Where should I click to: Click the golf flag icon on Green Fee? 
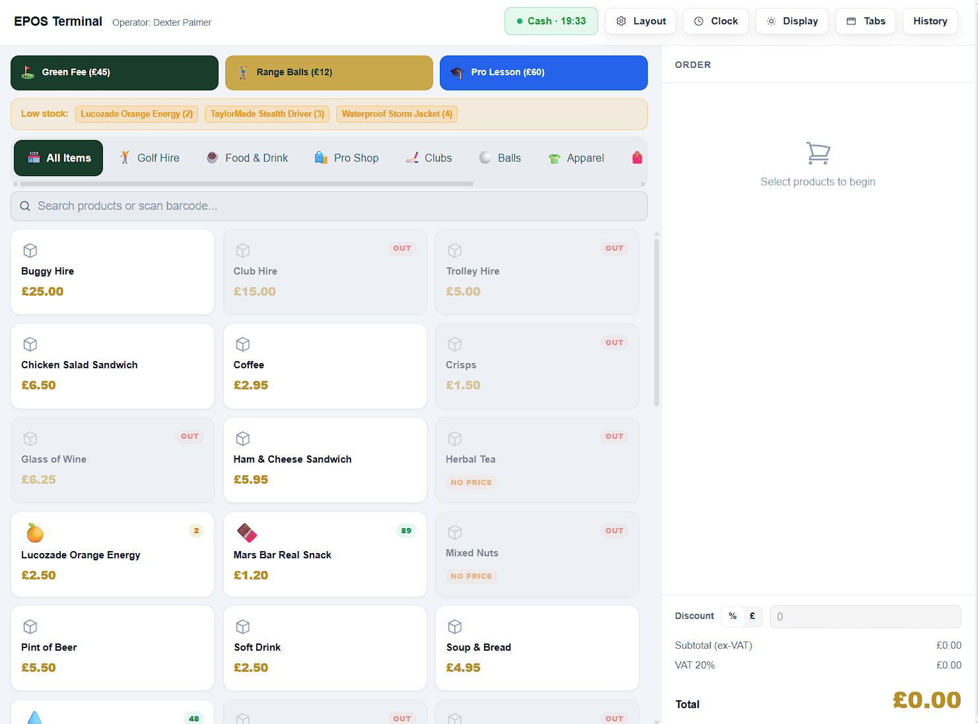28,73
